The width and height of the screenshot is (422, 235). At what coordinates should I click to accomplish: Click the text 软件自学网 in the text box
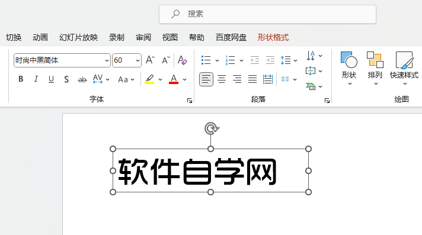197,172
